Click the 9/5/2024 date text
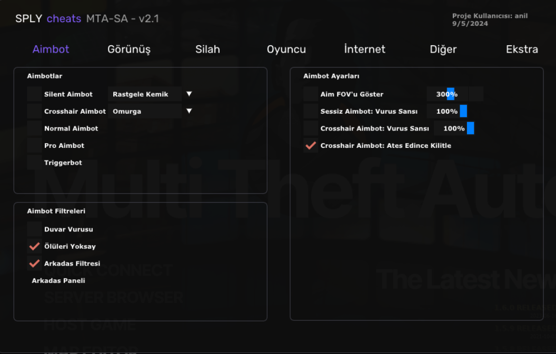This screenshot has width=556, height=354. (470, 23)
